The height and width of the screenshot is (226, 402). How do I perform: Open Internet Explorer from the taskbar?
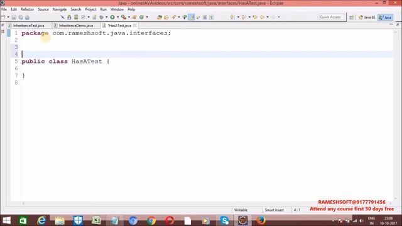[x=41, y=220]
